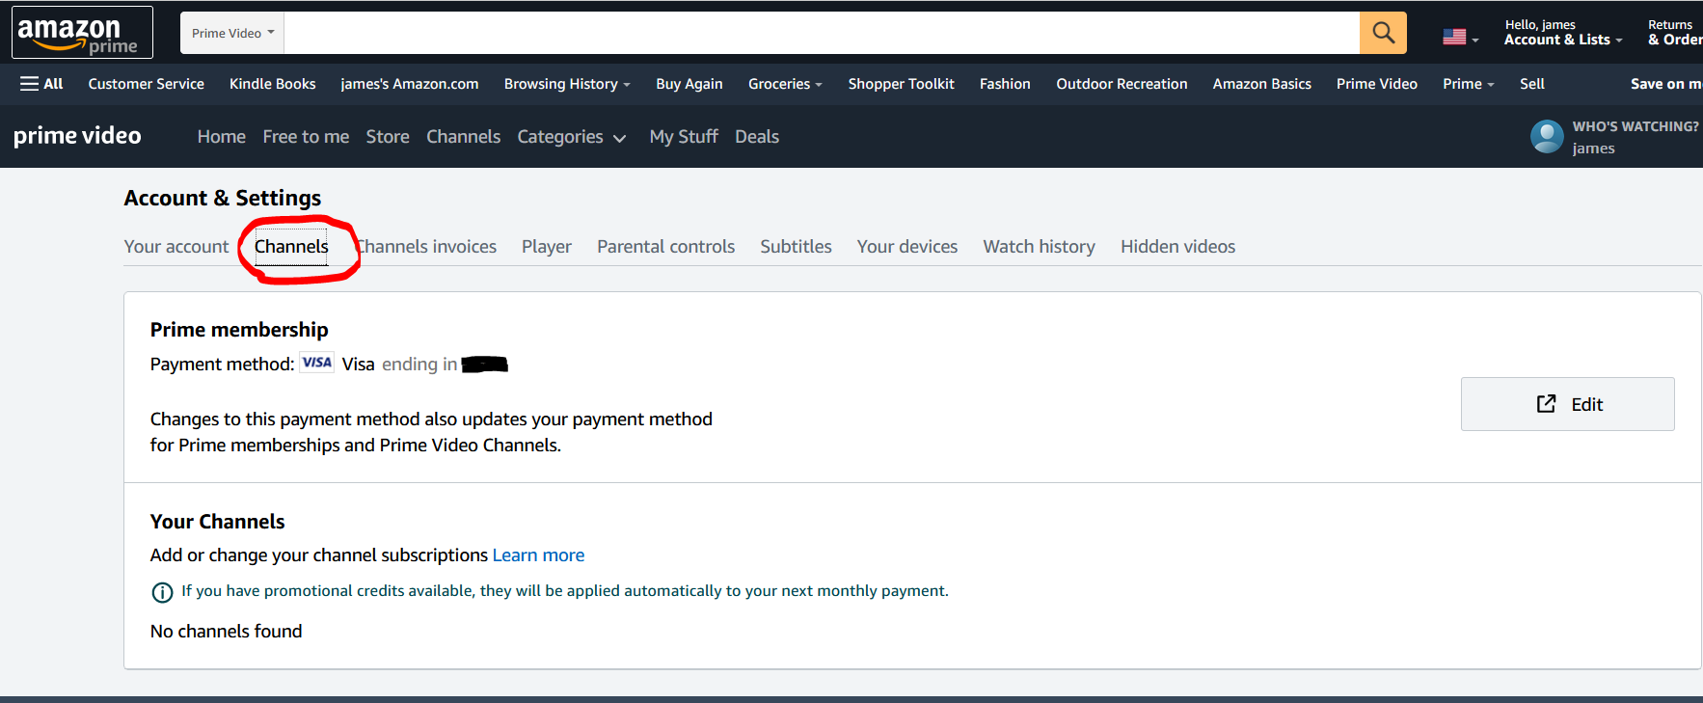The image size is (1703, 703).
Task: Open Shopper Toolkit link
Action: (901, 84)
